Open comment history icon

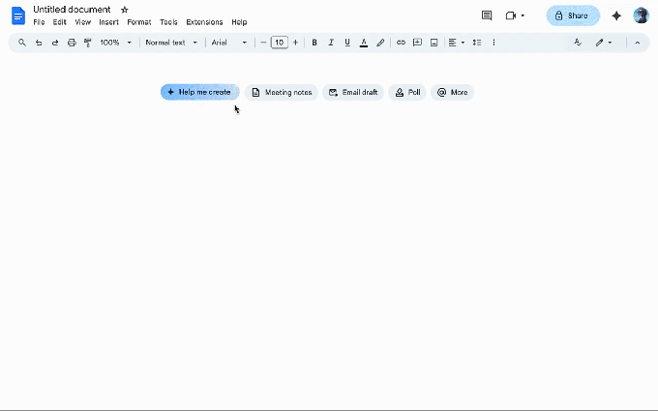[487, 15]
